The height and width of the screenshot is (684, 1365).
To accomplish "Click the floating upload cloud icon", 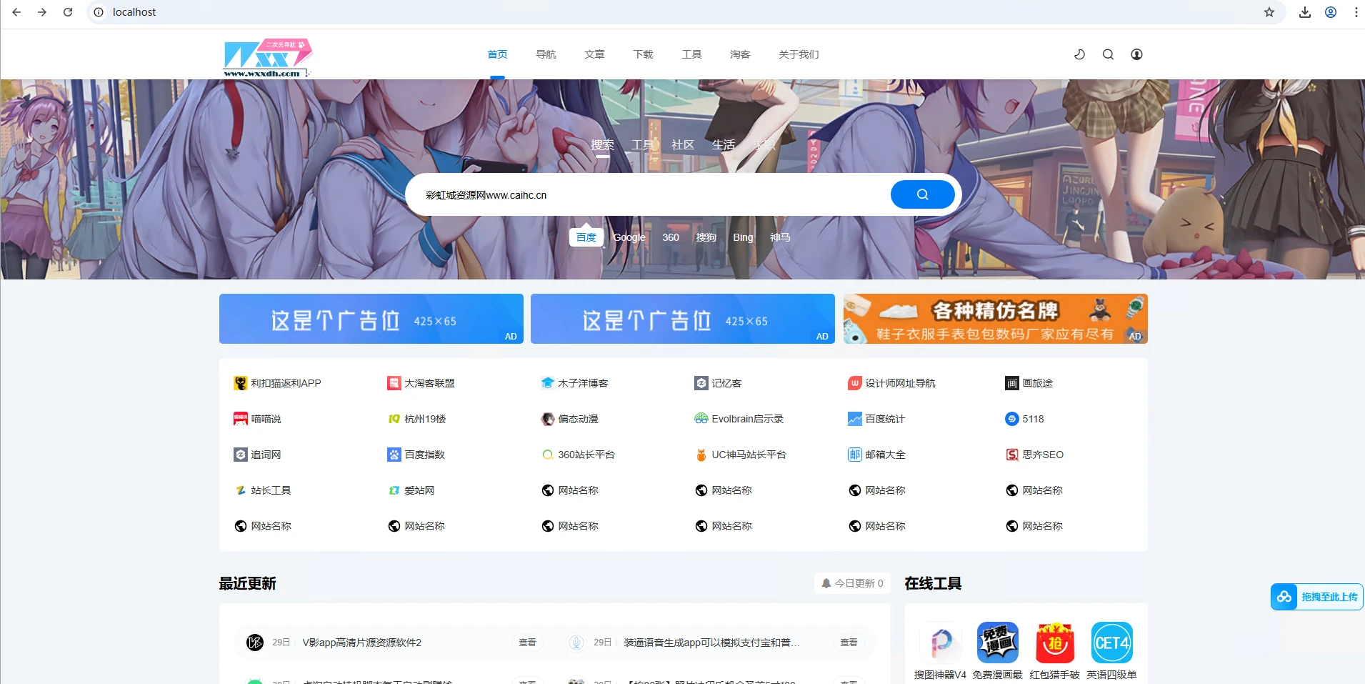I will (x=1286, y=597).
